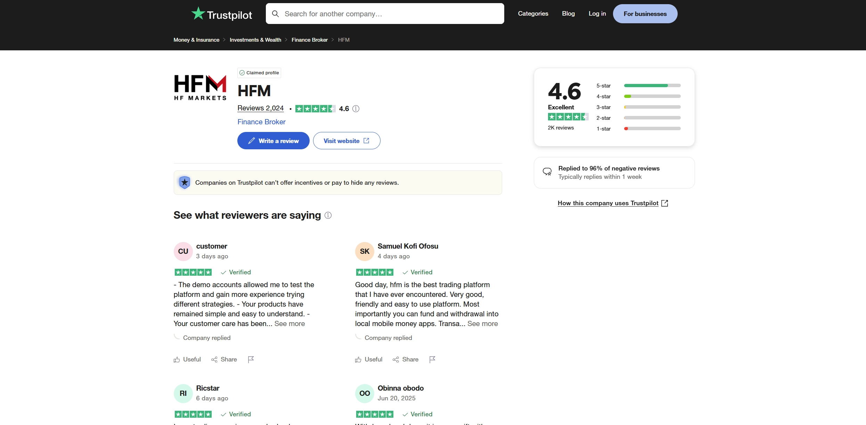Viewport: 866px width, 425px height.
Task: Open the Categories menu
Action: coord(533,14)
